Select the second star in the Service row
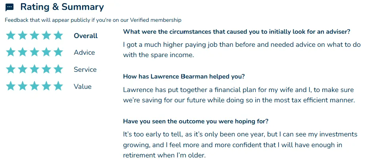367x165 pixels. pos(23,69)
